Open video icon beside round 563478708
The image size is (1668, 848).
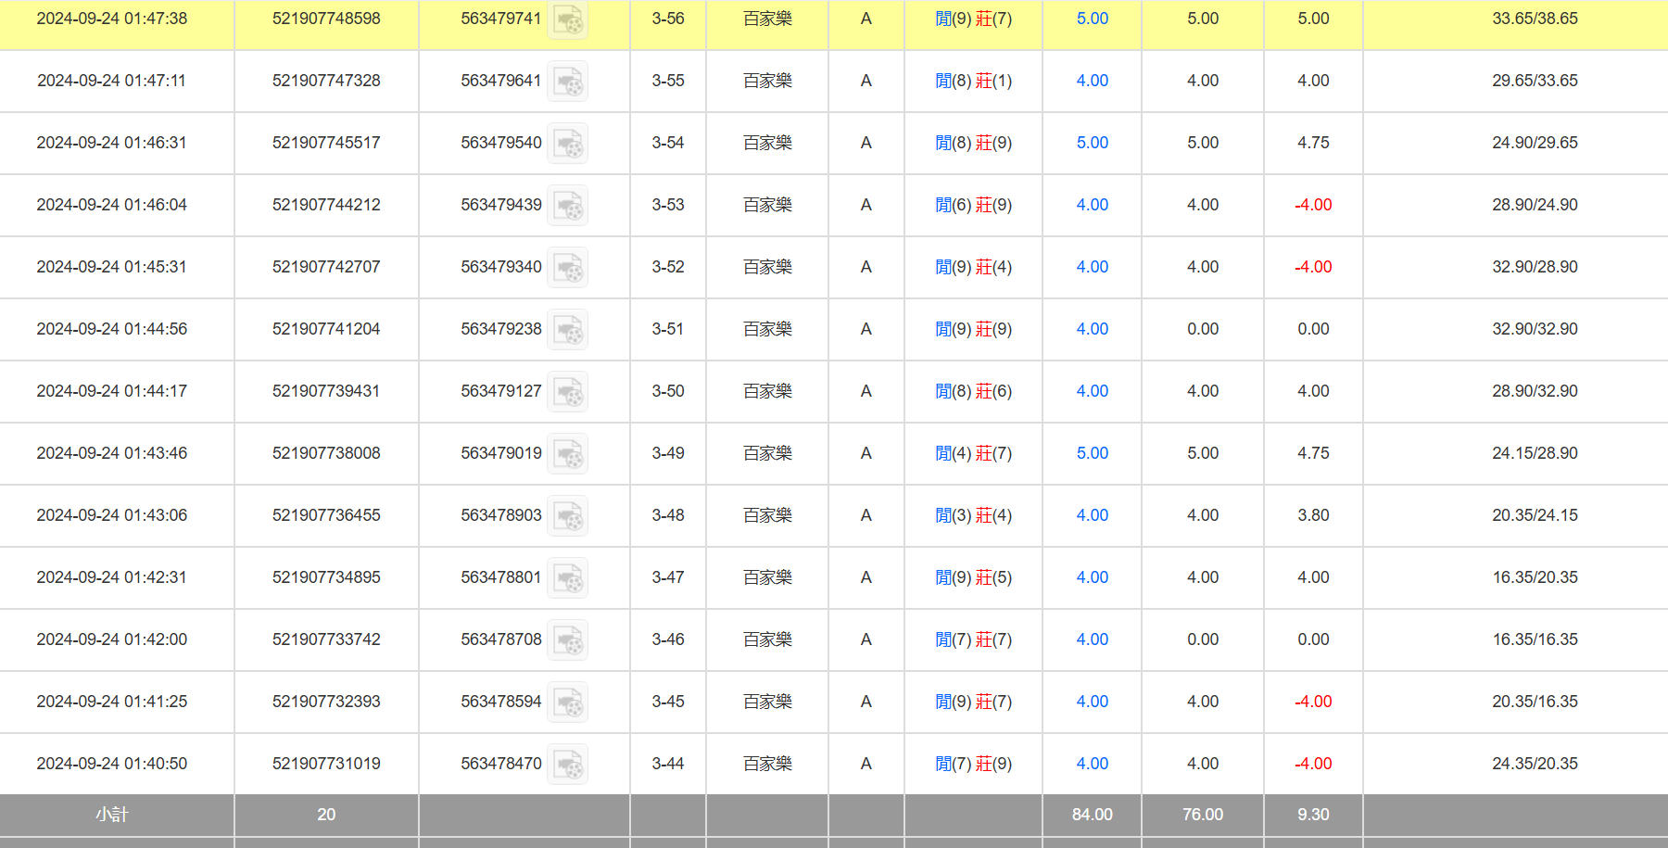coord(567,640)
